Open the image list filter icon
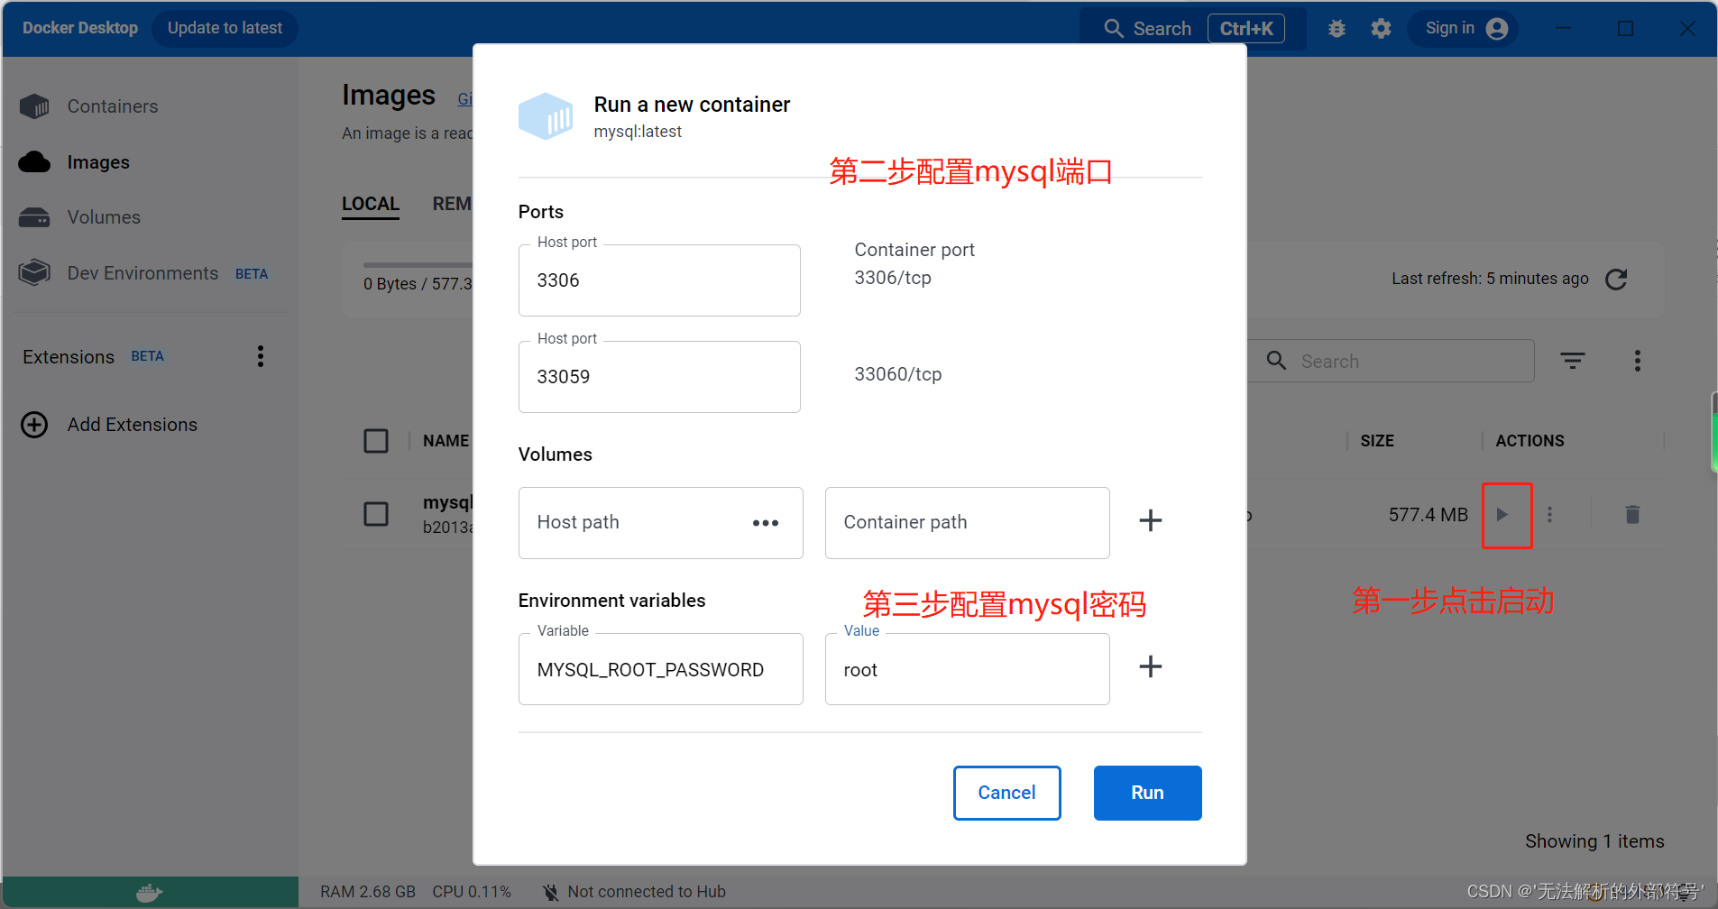This screenshot has width=1718, height=909. coord(1573,361)
